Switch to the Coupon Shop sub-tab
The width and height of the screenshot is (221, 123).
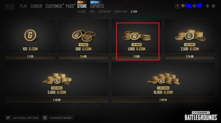104,12
